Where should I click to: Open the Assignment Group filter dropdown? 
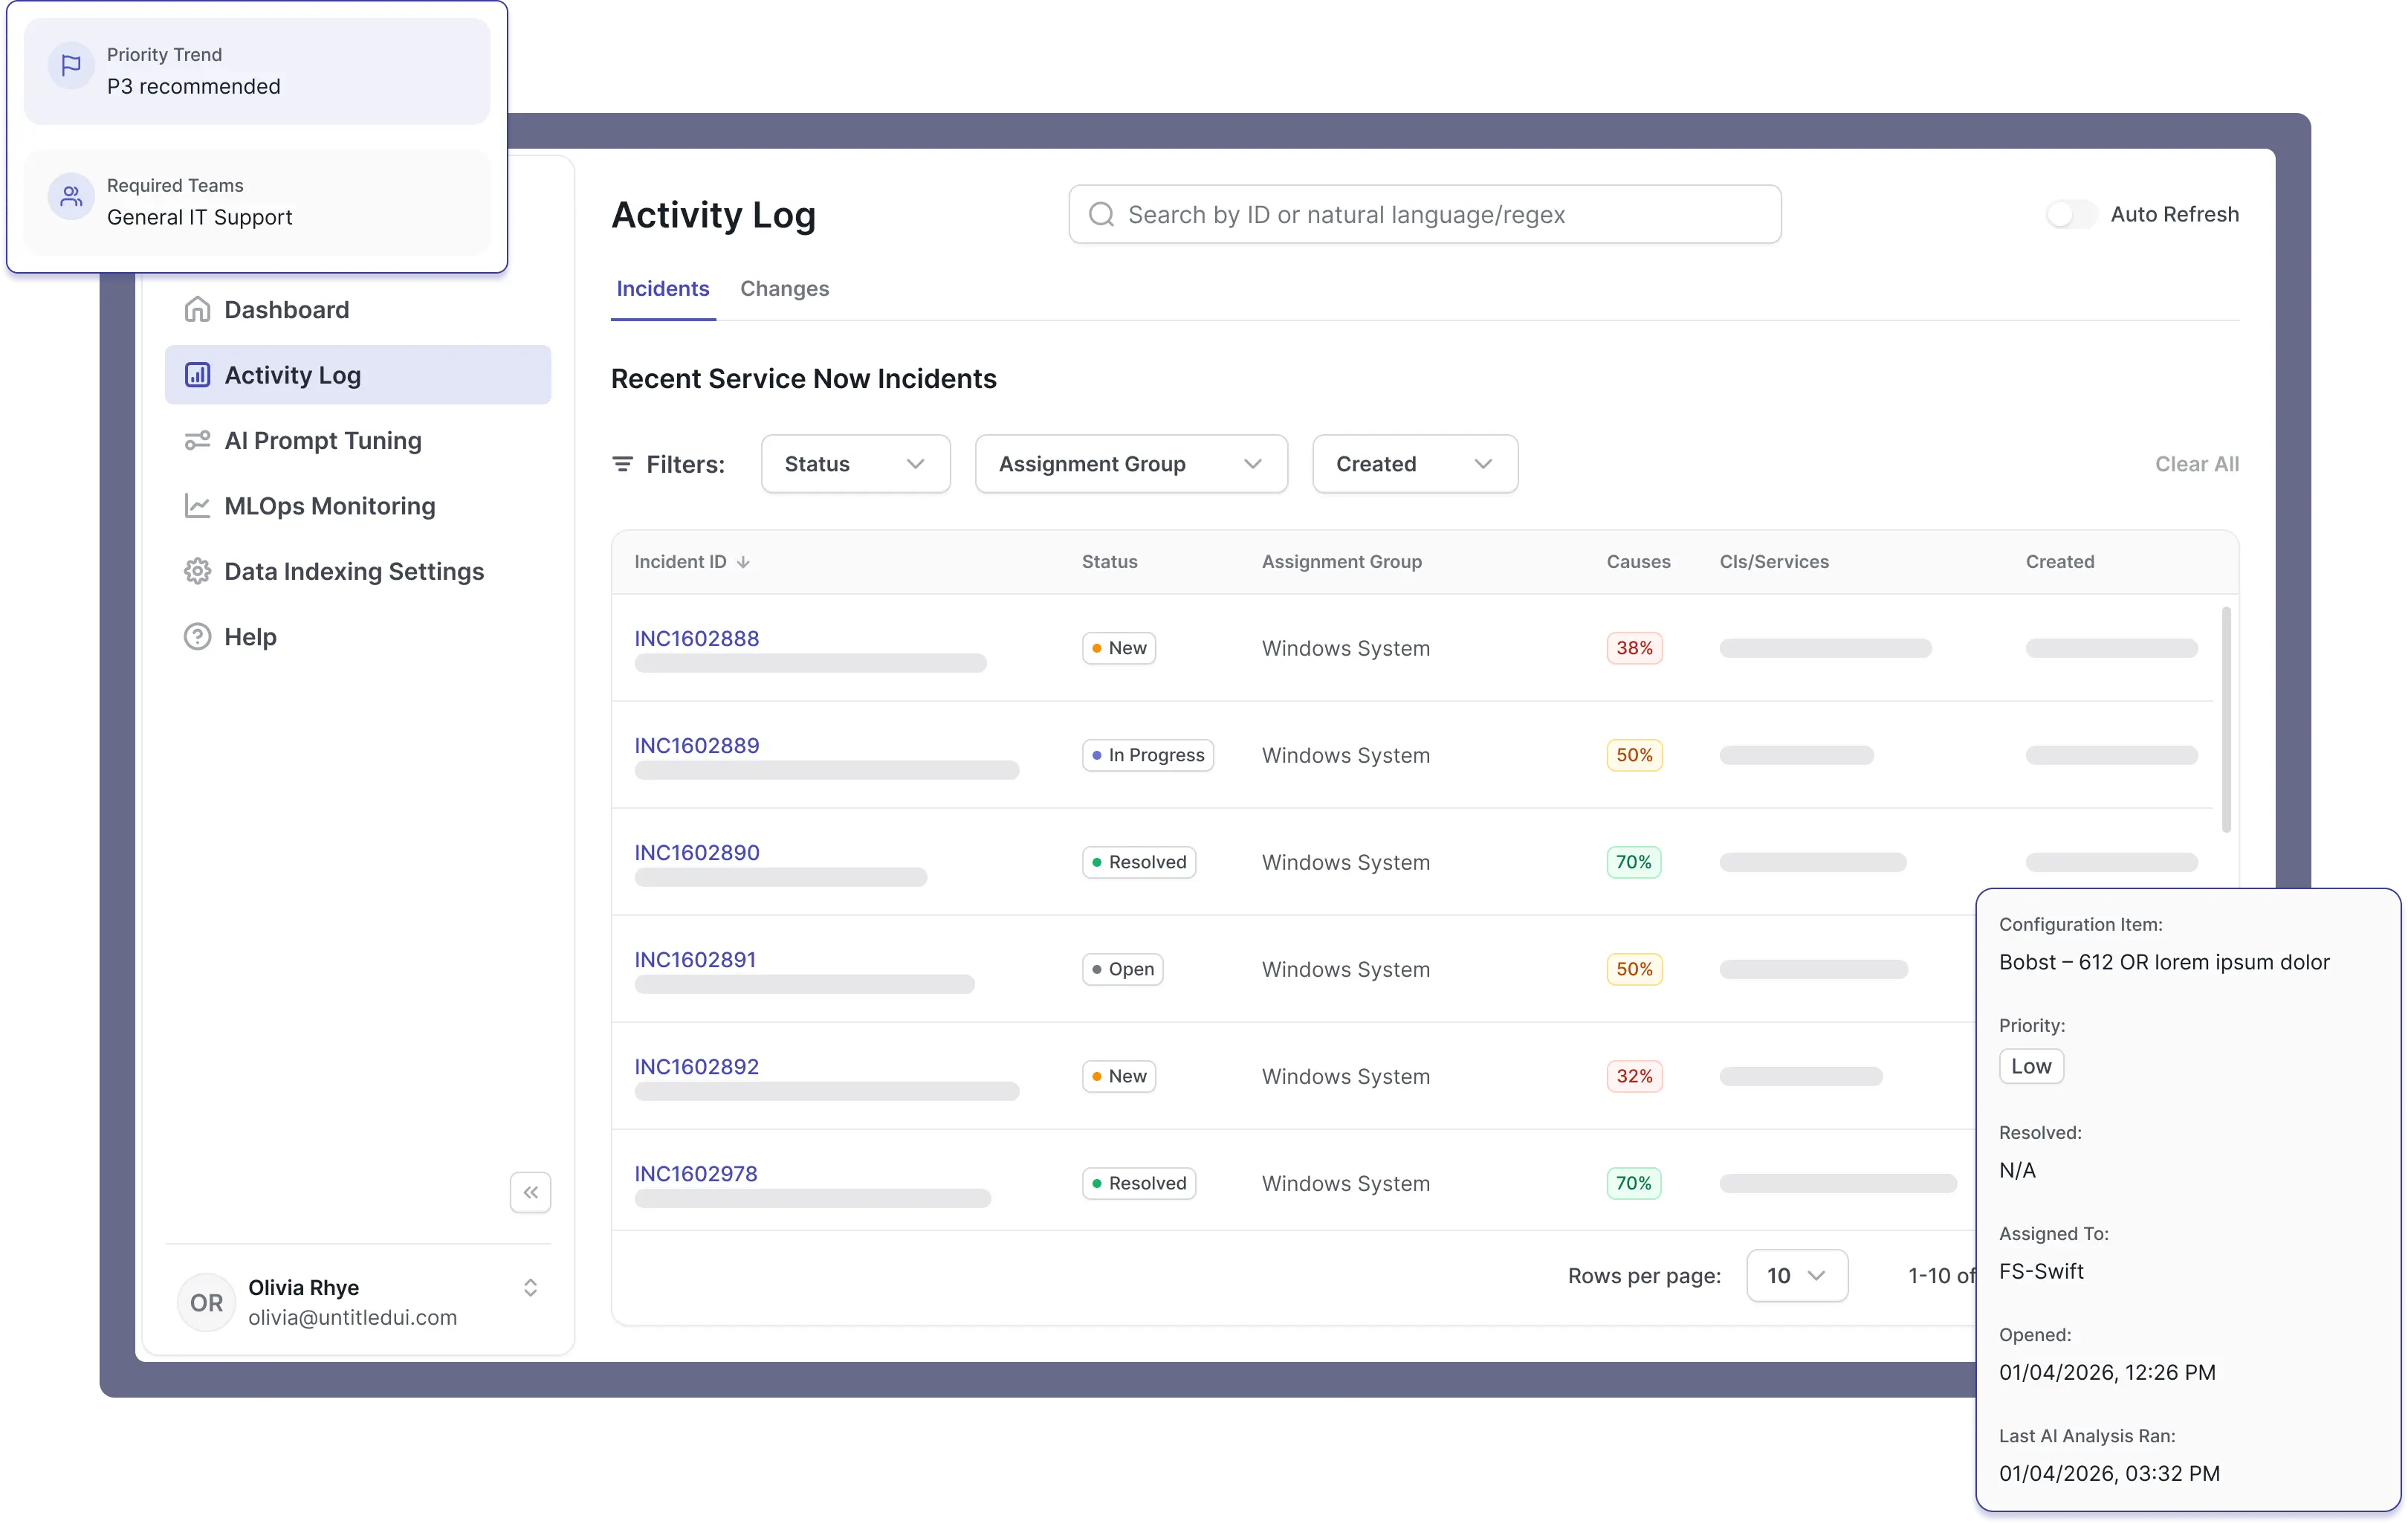pos(1130,464)
